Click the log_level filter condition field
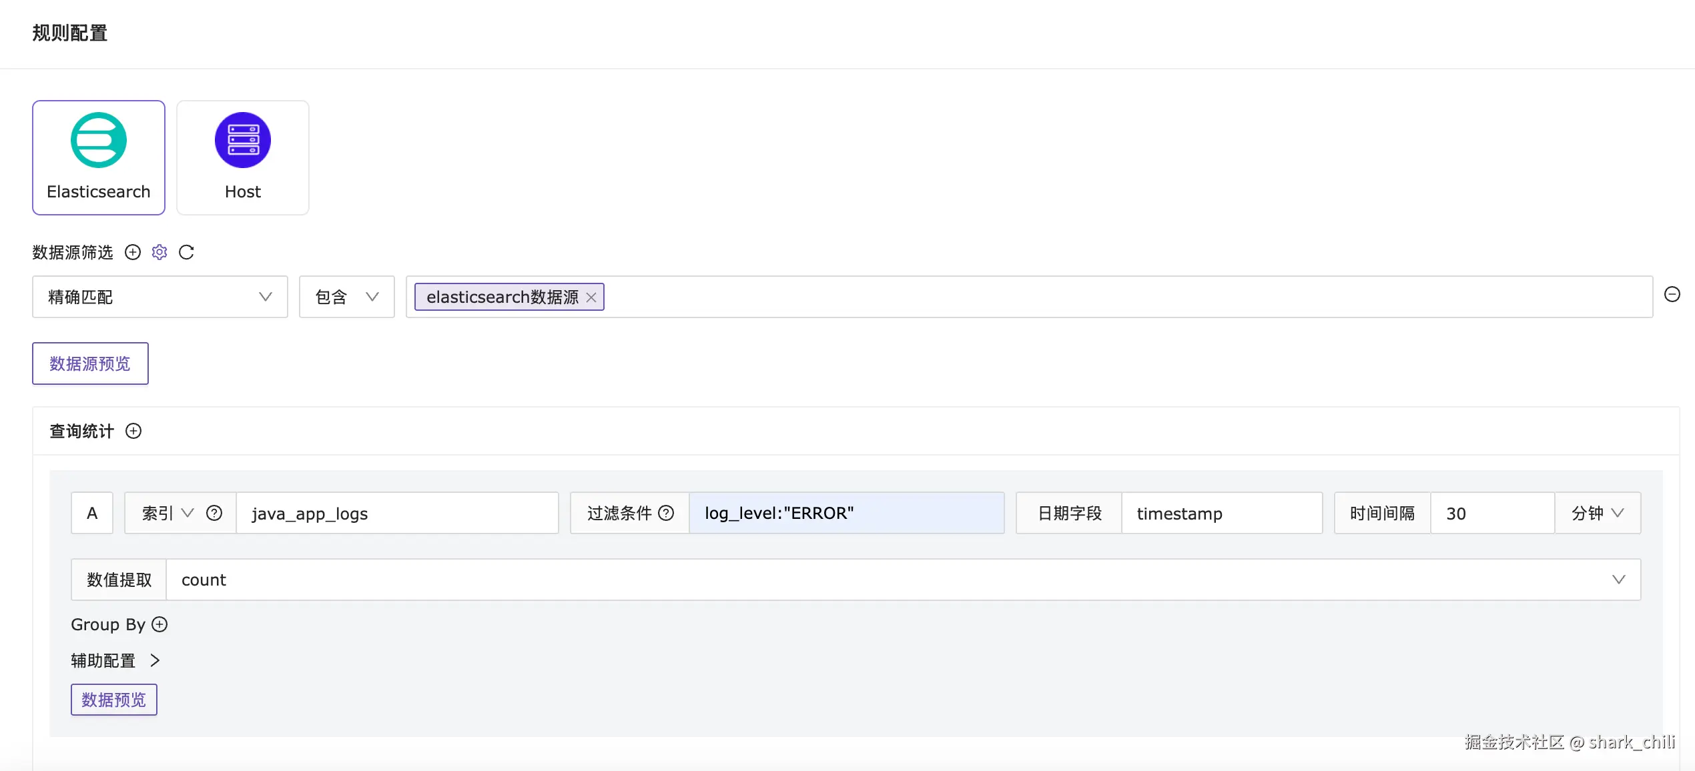 tap(846, 513)
